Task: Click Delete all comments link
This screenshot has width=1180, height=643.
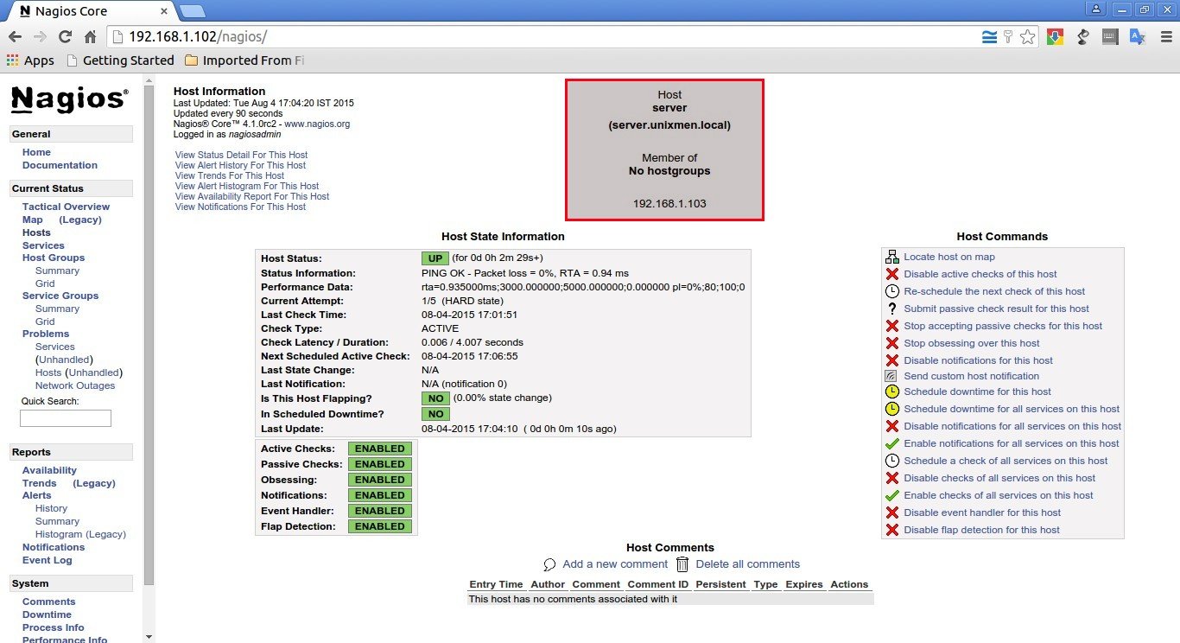Action: pyautogui.click(x=747, y=564)
